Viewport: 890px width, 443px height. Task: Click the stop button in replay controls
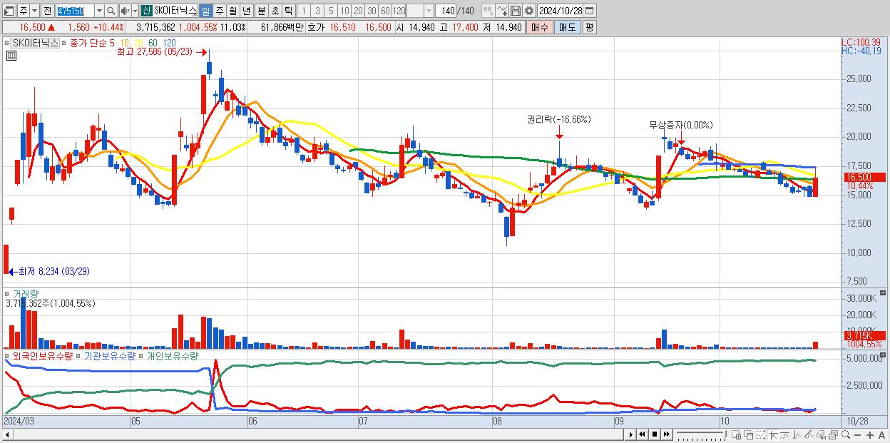(x=655, y=434)
